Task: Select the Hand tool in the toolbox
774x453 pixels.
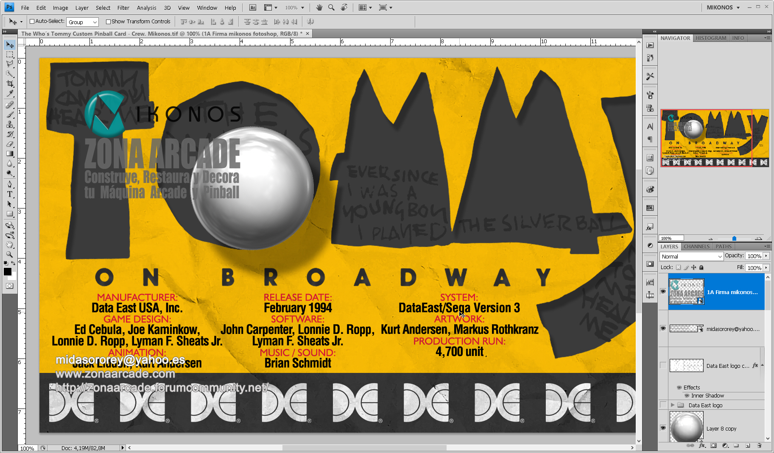Action: pos(10,245)
